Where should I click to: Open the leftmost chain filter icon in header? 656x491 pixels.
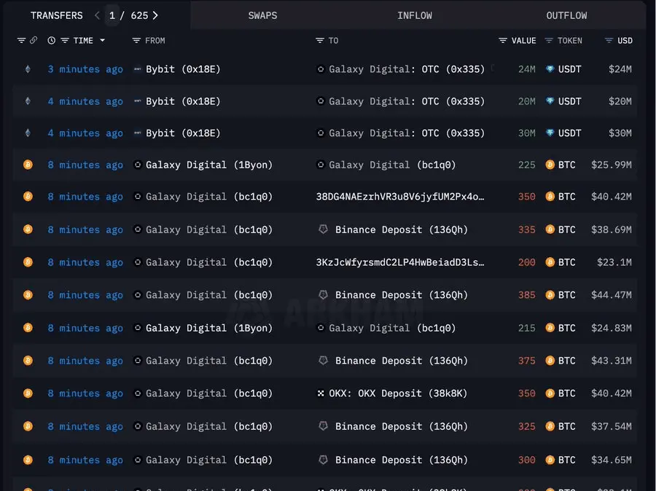click(21, 41)
